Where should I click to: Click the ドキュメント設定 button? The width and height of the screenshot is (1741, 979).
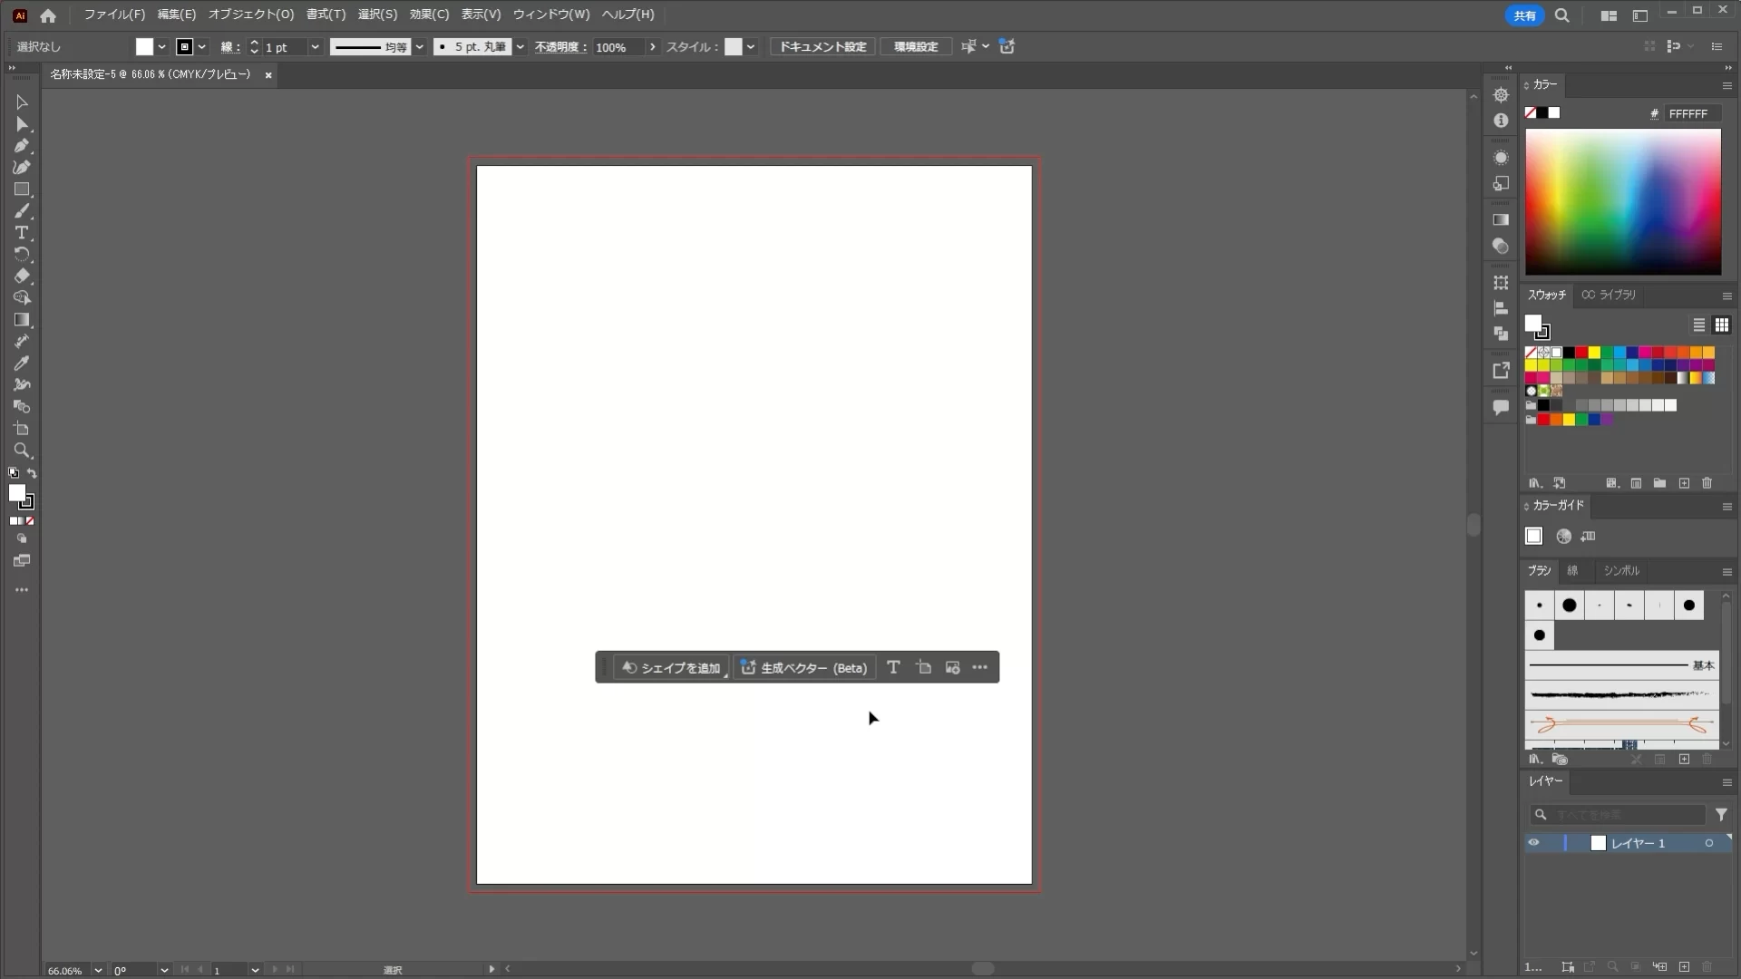tap(823, 47)
